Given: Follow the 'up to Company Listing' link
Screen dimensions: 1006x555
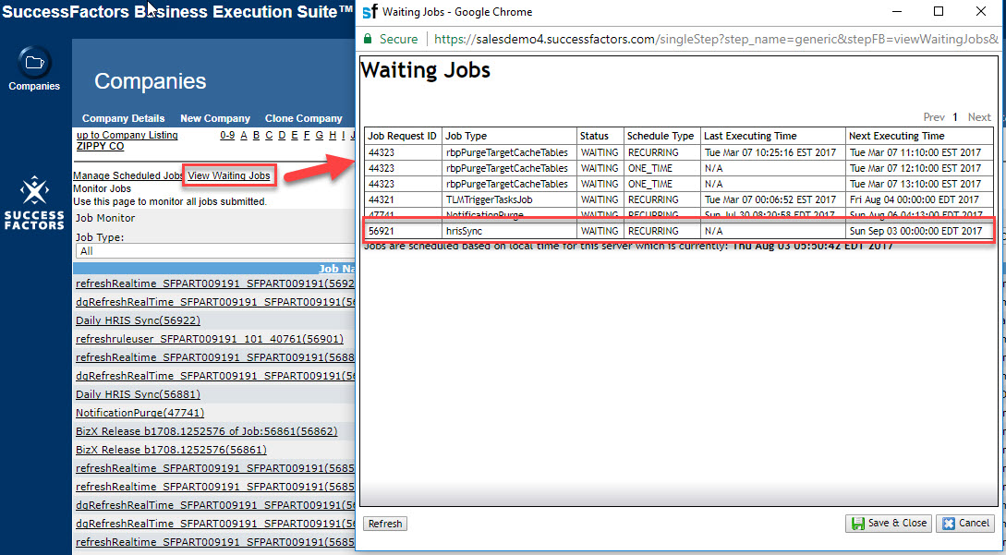Looking at the screenshot, I should [127, 135].
